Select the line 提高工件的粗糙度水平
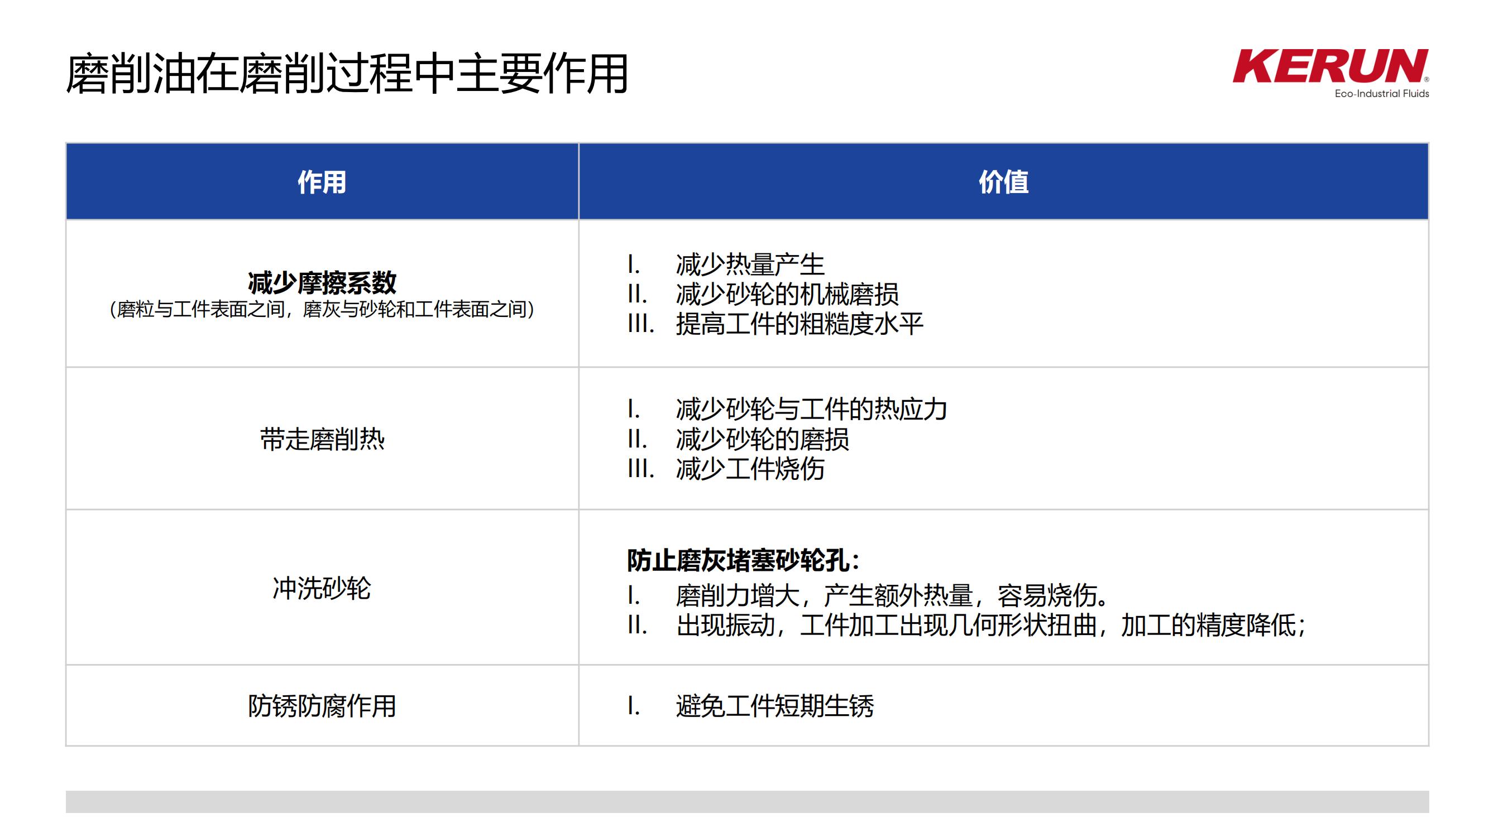The height and width of the screenshot is (837, 1489). (x=799, y=324)
